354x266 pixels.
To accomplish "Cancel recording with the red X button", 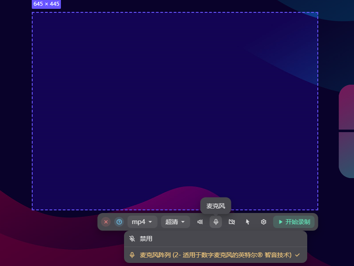I will pos(106,222).
